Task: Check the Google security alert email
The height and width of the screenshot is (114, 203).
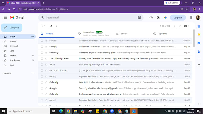Action: [x=42, y=88]
